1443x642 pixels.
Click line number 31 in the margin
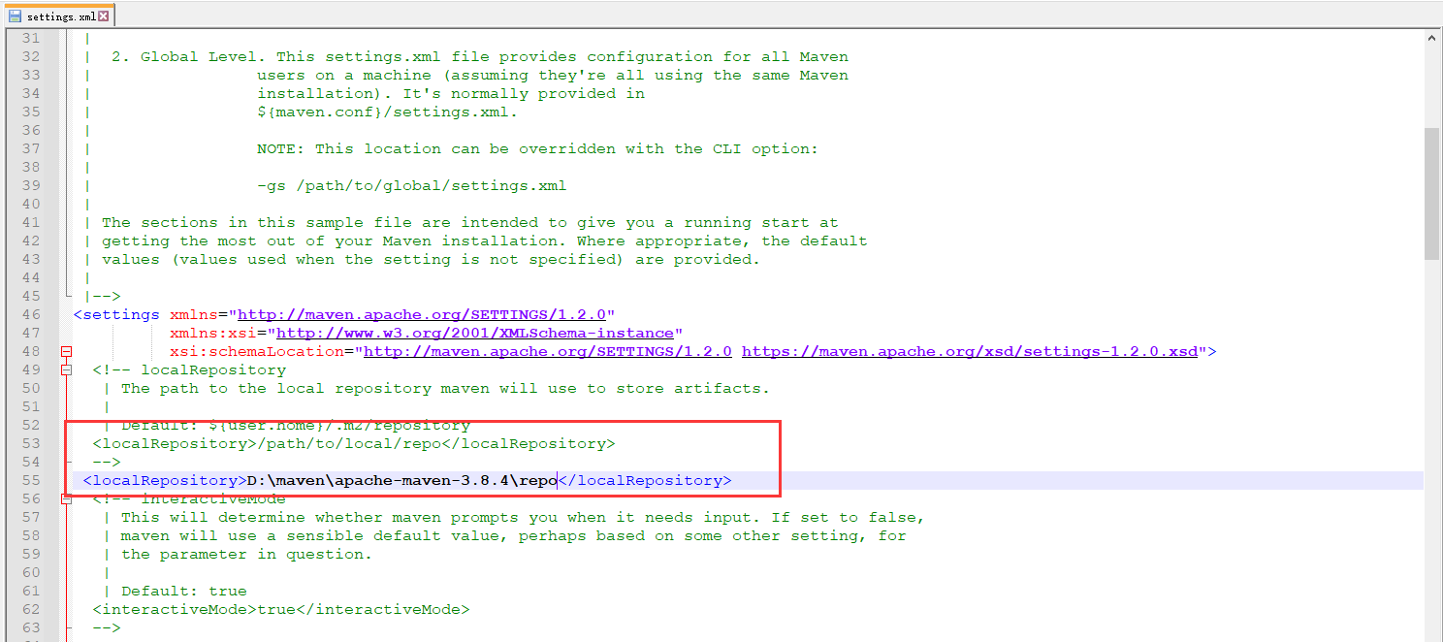pos(31,38)
